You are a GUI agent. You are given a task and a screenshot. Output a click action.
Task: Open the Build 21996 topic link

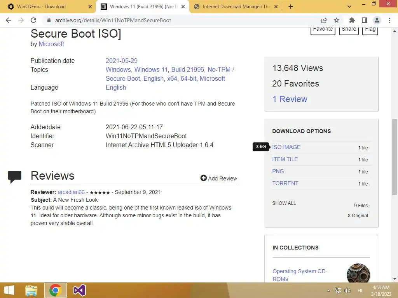click(188, 70)
